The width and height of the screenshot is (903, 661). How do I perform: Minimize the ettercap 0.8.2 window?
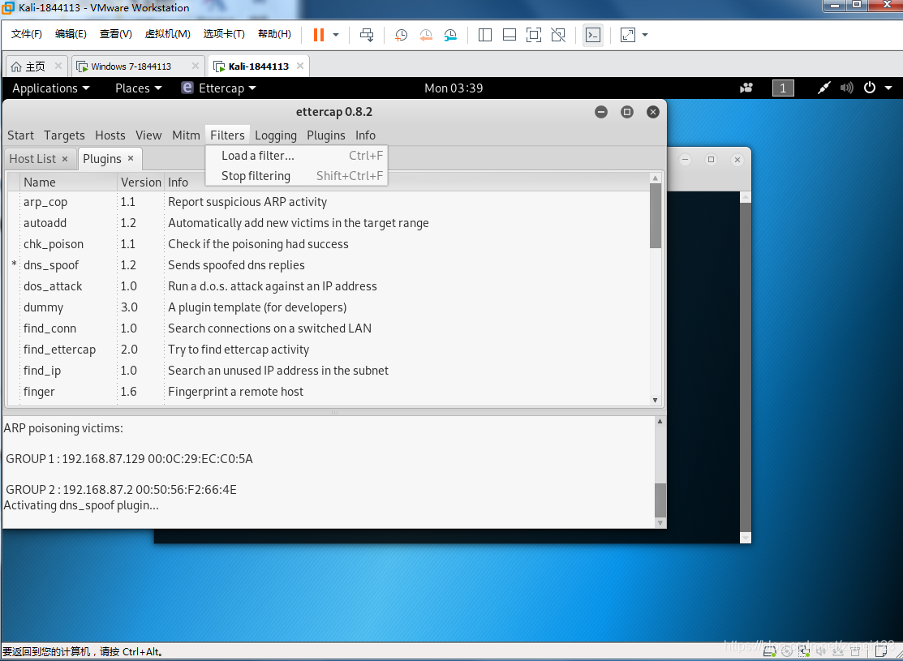click(601, 112)
